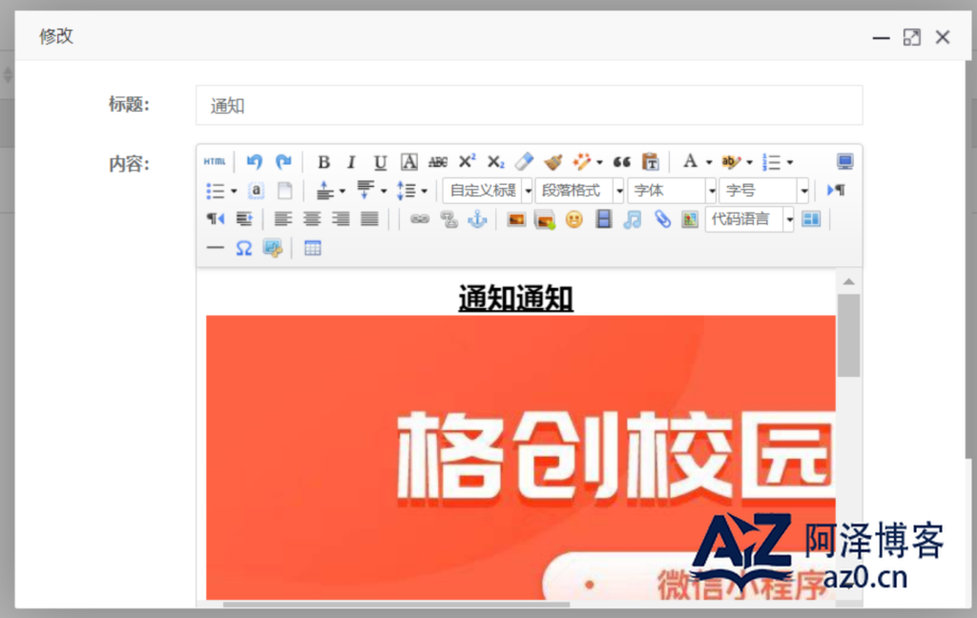This screenshot has width=977, height=618.
Task: Open font color palette arrow
Action: [709, 162]
